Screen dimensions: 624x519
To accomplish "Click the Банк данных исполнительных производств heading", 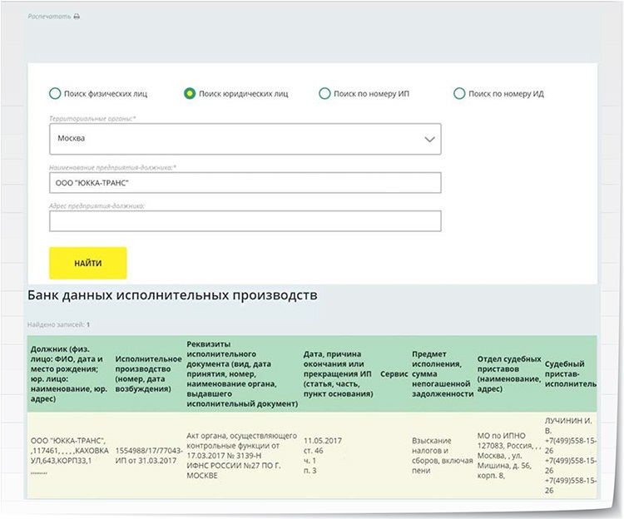I will [172, 295].
